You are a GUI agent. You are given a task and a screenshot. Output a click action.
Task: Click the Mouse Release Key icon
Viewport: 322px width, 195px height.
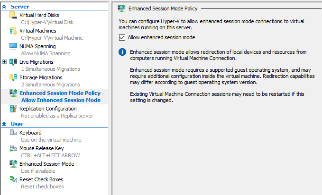(x=13, y=148)
